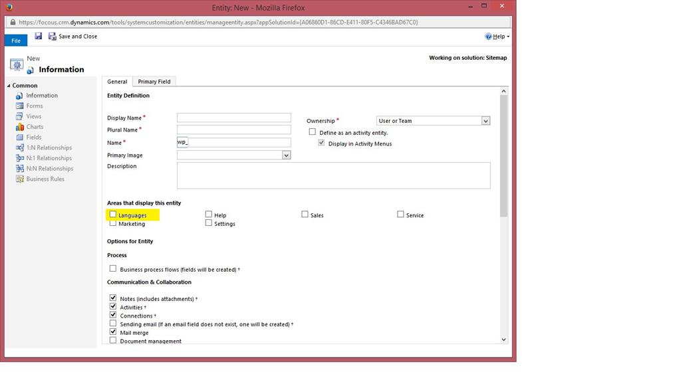Uncheck the Connections checkbox
681x382 pixels.
[x=113, y=315]
